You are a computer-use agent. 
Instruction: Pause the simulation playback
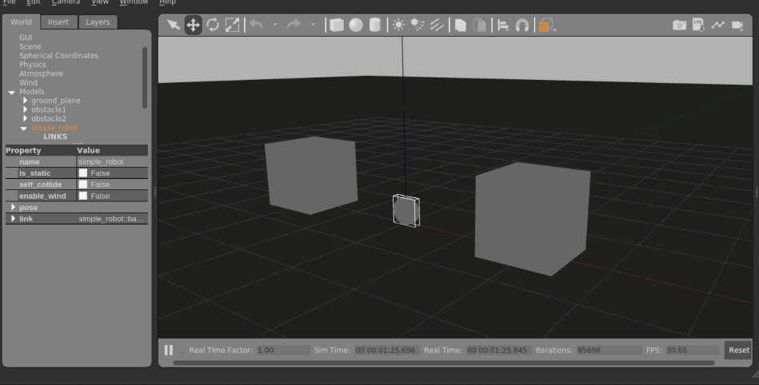click(169, 350)
